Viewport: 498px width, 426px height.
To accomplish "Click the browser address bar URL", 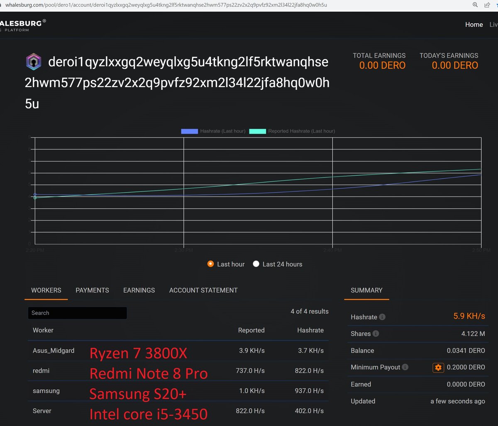I will point(166,5).
